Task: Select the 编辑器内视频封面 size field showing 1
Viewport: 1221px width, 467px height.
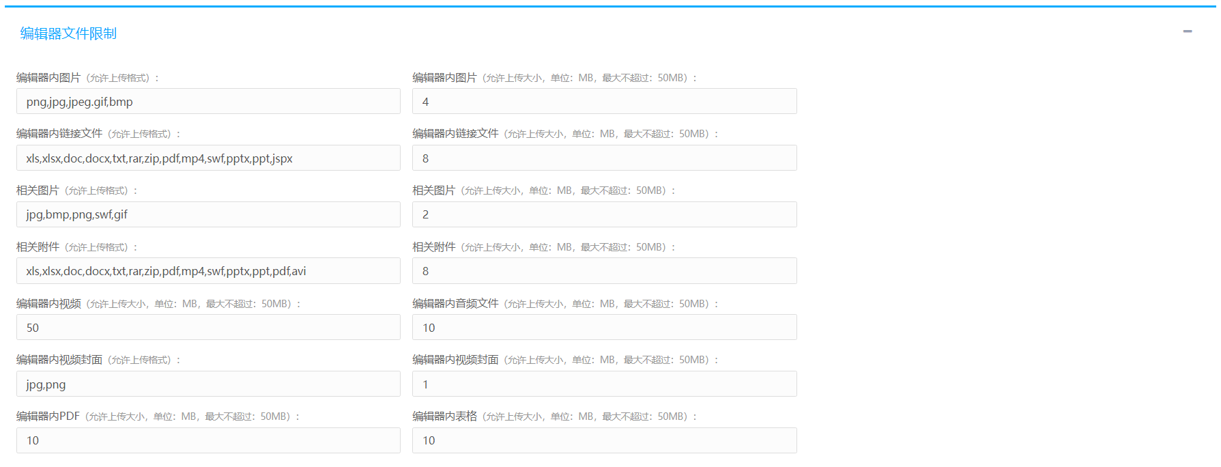Action: point(604,384)
